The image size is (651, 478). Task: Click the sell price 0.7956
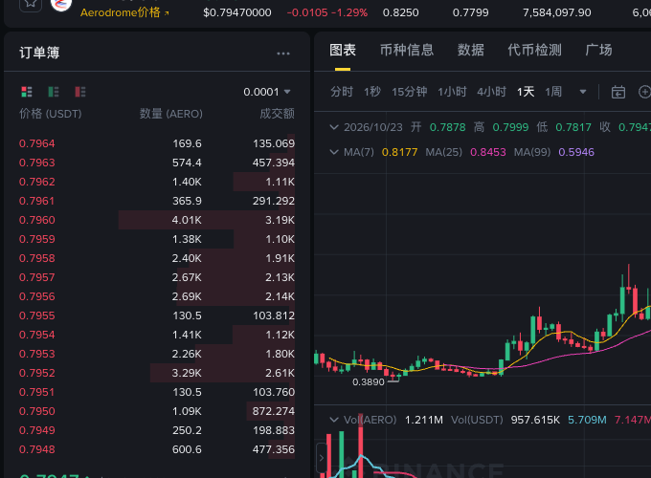[x=37, y=296]
